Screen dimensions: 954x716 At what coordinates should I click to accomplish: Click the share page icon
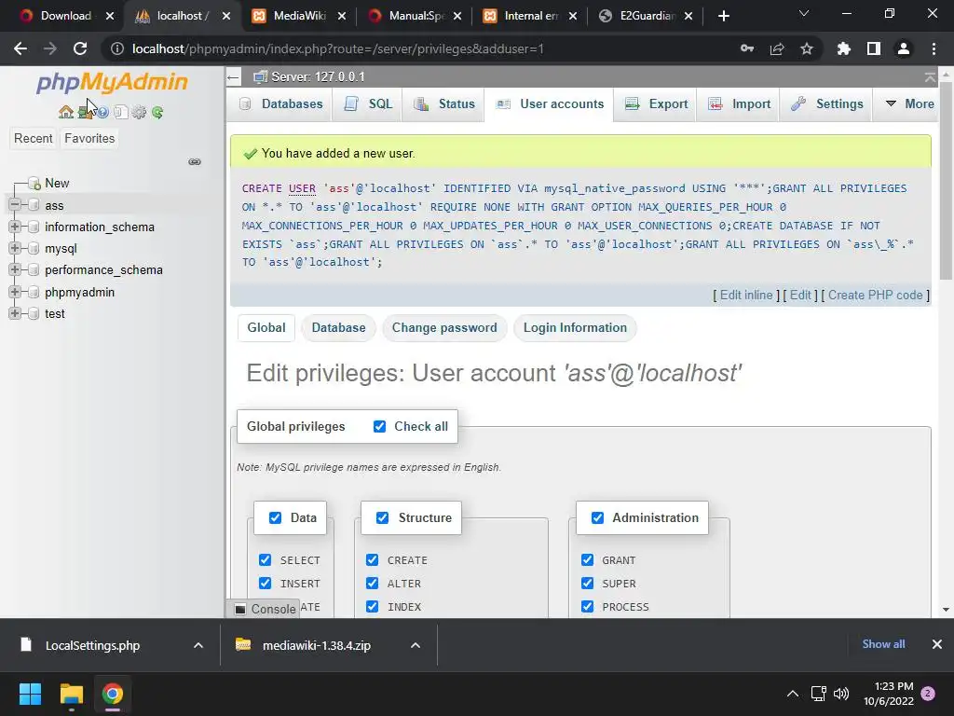[777, 48]
